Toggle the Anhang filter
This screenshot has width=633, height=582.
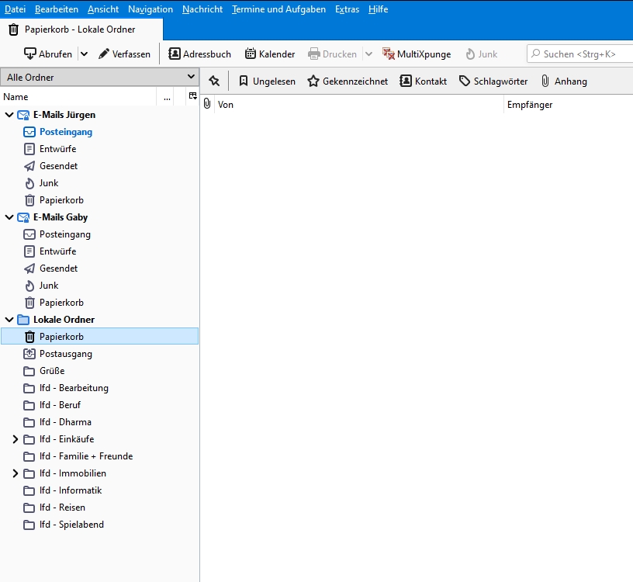click(x=563, y=81)
